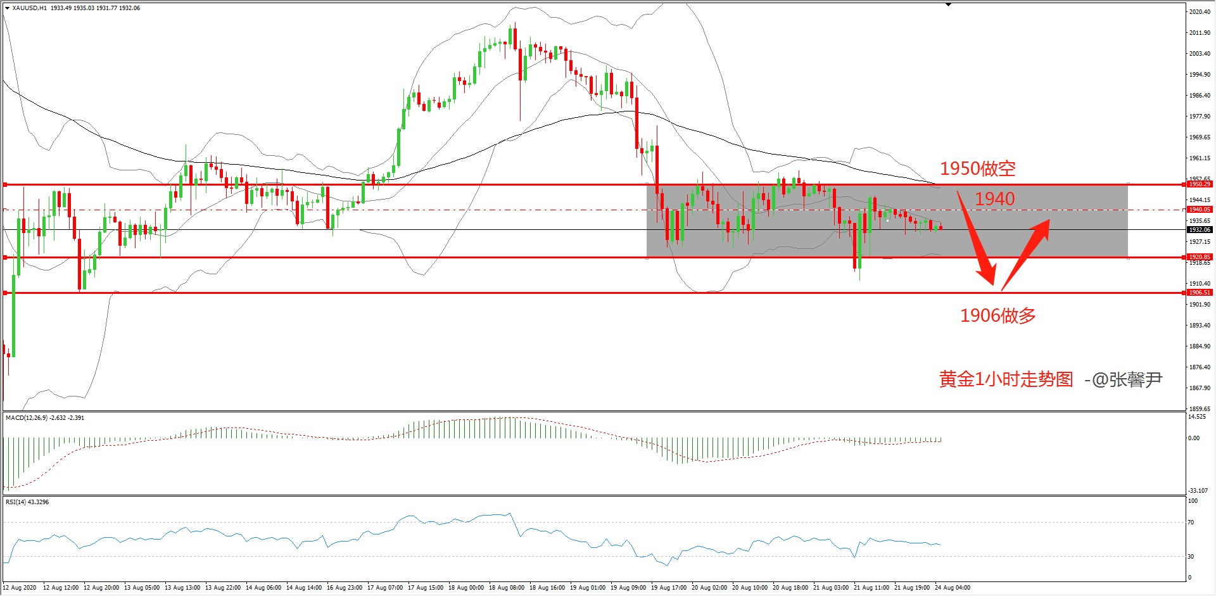This screenshot has height=596, width=1216.
Task: Select the 1940.05 red price tag
Action: 1199,210
